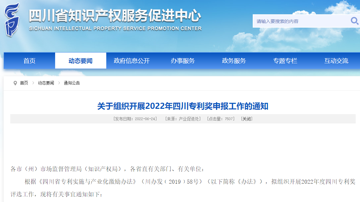This screenshot has width=360, height=202.
Task: Click the 关闭 link to close article
Action: coord(246,119)
